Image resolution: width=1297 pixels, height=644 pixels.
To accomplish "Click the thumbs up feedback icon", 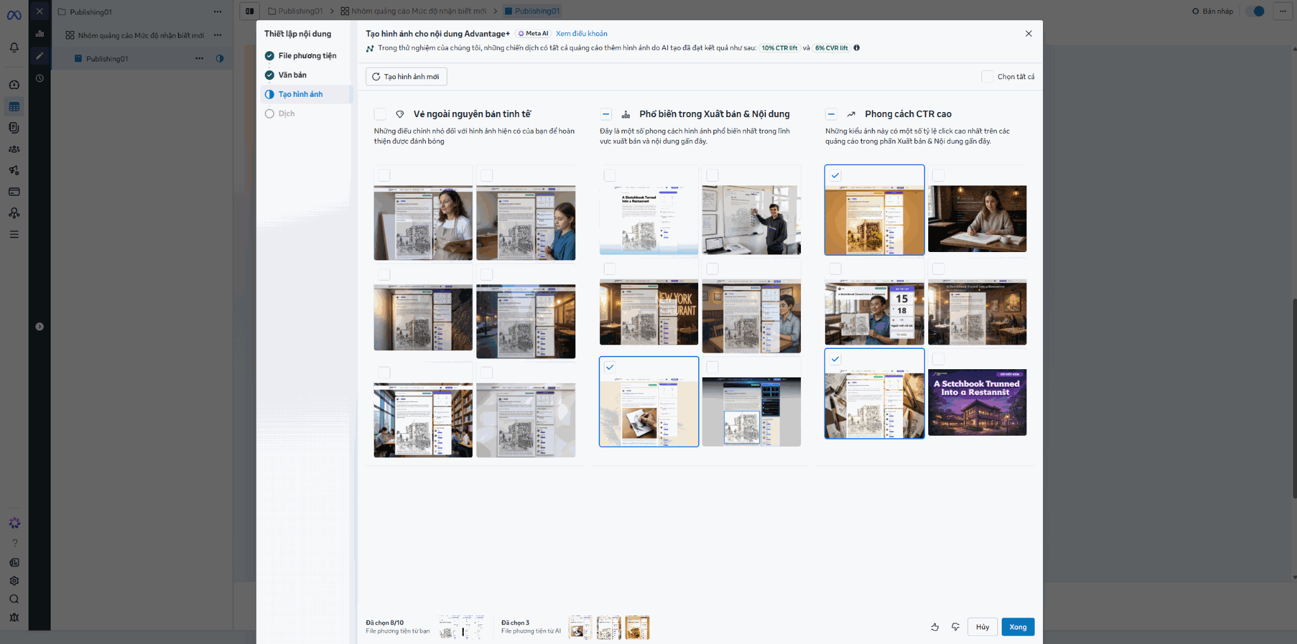I will [x=935, y=627].
